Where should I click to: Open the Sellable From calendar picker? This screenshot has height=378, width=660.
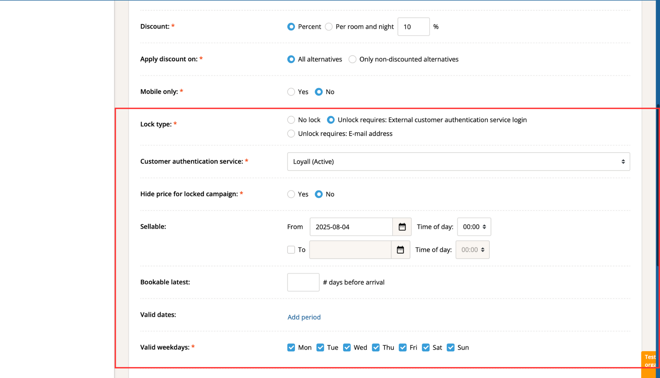coord(402,227)
